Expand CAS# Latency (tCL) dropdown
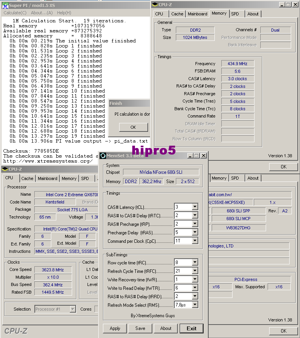 195,207
